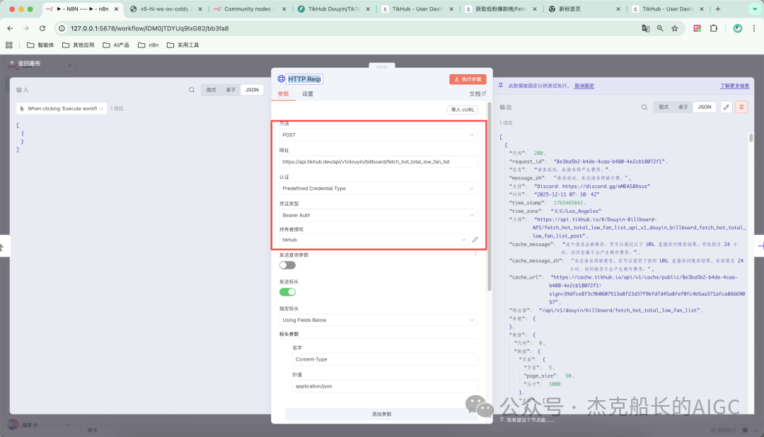764x437 pixels.
Task: Switch to the 设置 tab
Action: pos(308,94)
